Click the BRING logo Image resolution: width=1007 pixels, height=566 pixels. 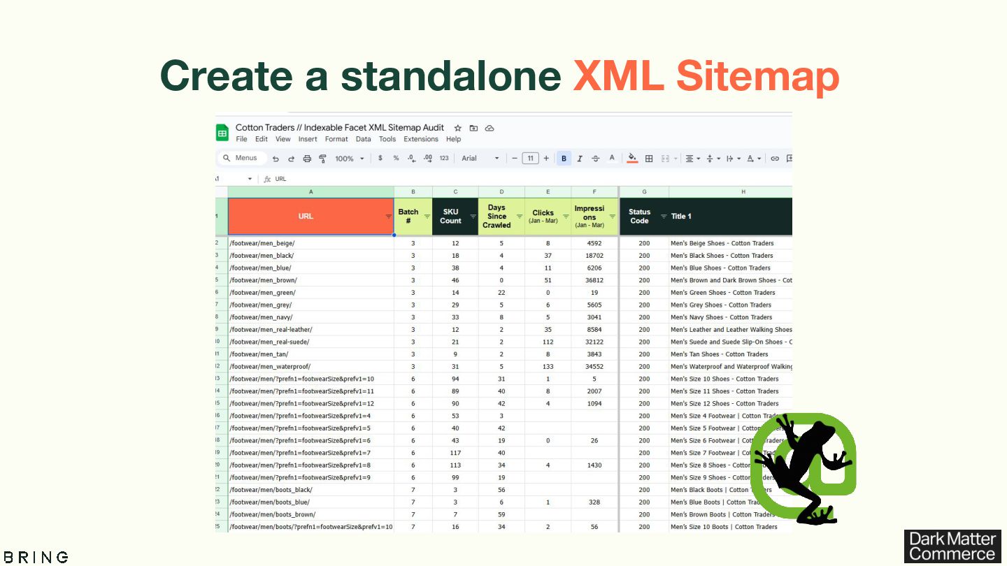tap(36, 557)
